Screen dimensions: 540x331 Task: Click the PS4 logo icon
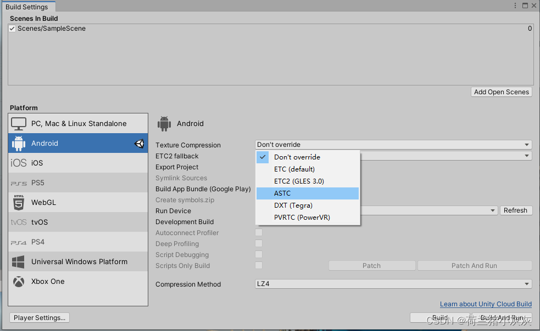coord(19,242)
